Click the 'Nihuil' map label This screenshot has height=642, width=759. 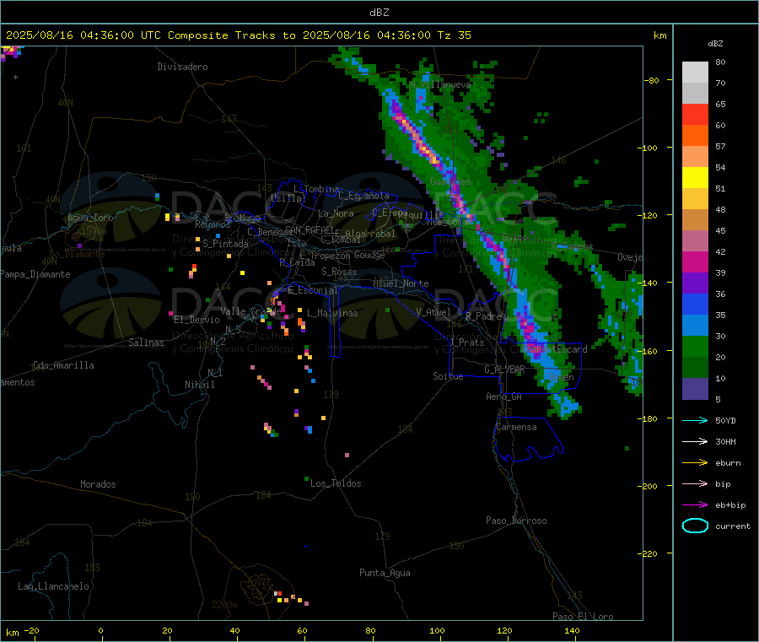tap(199, 385)
